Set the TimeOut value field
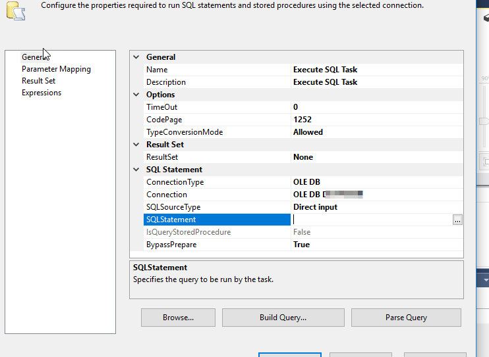Viewport: 489px width, 357px height. (377, 107)
